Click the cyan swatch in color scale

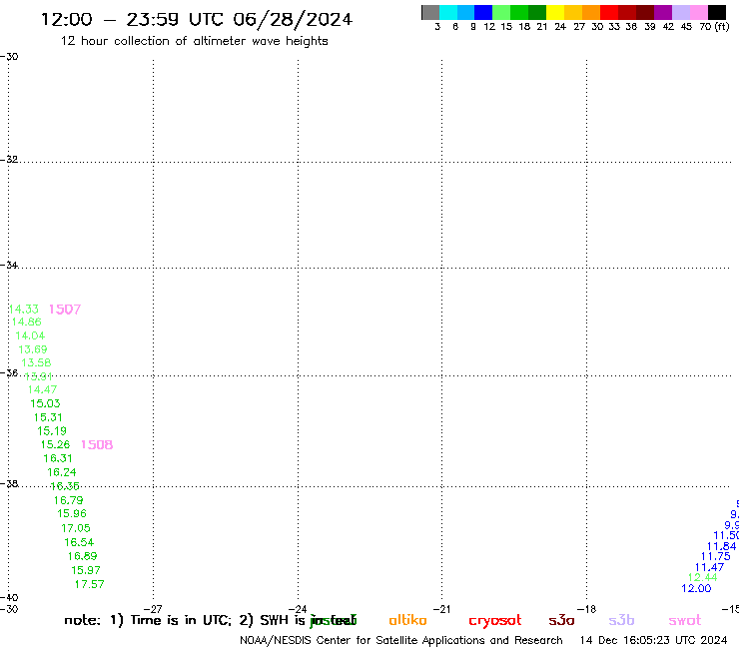point(448,12)
